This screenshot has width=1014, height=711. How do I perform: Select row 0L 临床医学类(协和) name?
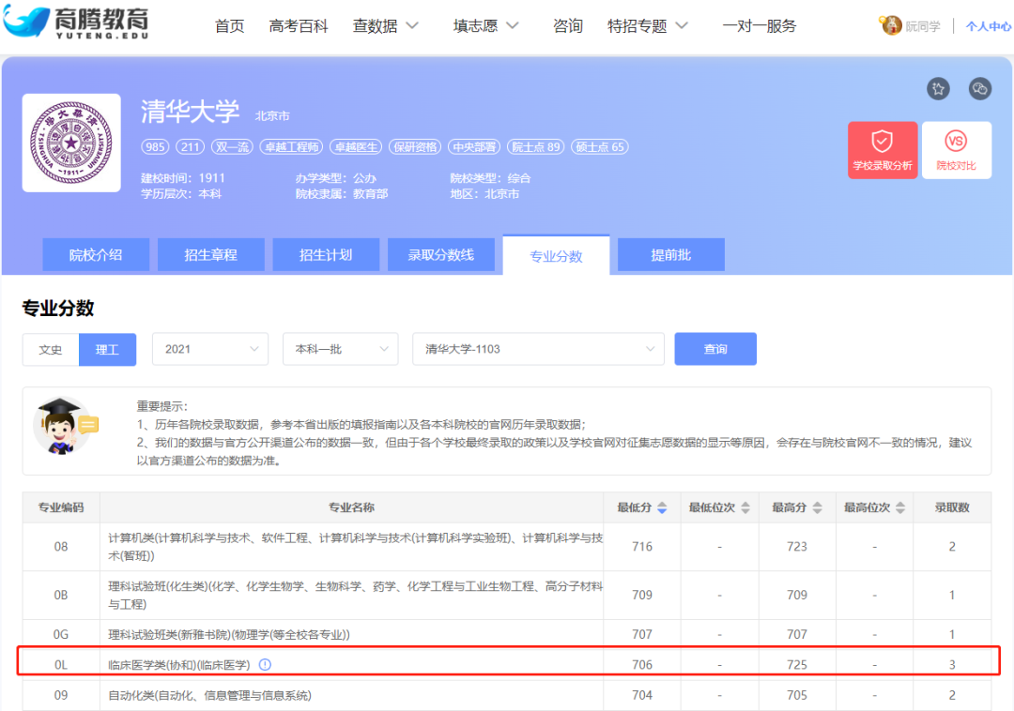tap(179, 664)
